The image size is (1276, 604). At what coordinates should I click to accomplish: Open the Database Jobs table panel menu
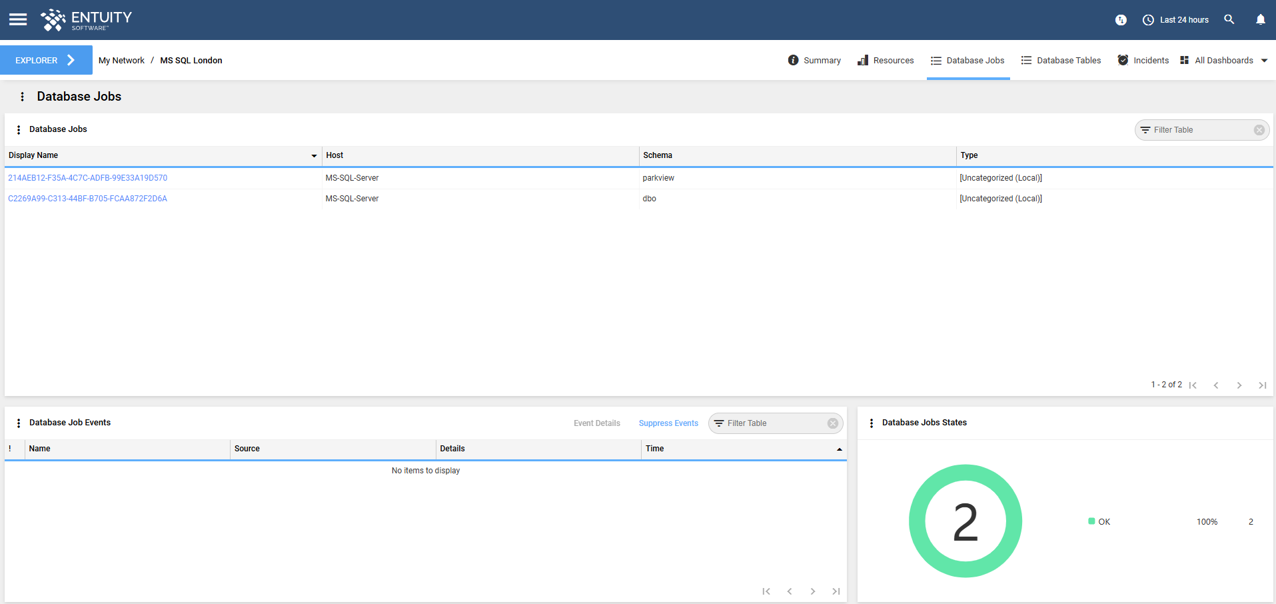coord(18,129)
